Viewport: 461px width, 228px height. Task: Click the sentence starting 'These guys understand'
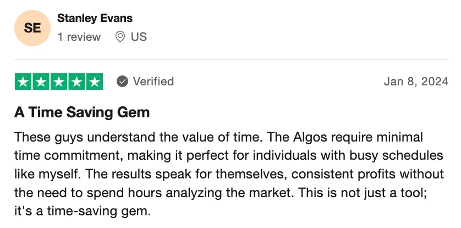(x=138, y=137)
